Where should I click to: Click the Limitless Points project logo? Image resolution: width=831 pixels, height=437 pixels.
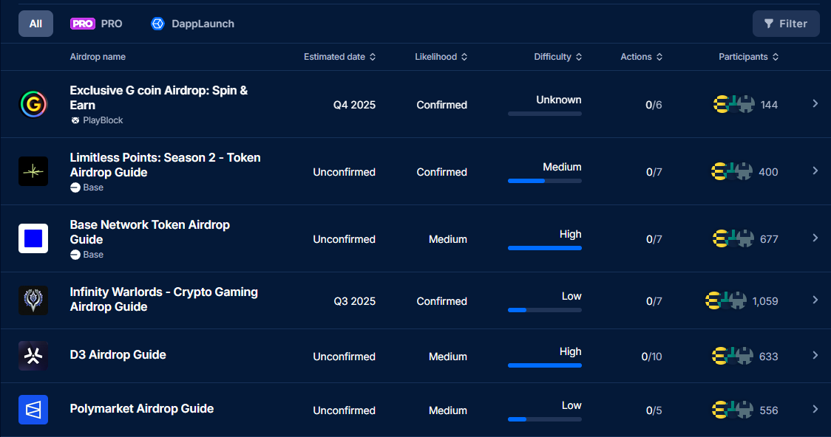pos(33,171)
